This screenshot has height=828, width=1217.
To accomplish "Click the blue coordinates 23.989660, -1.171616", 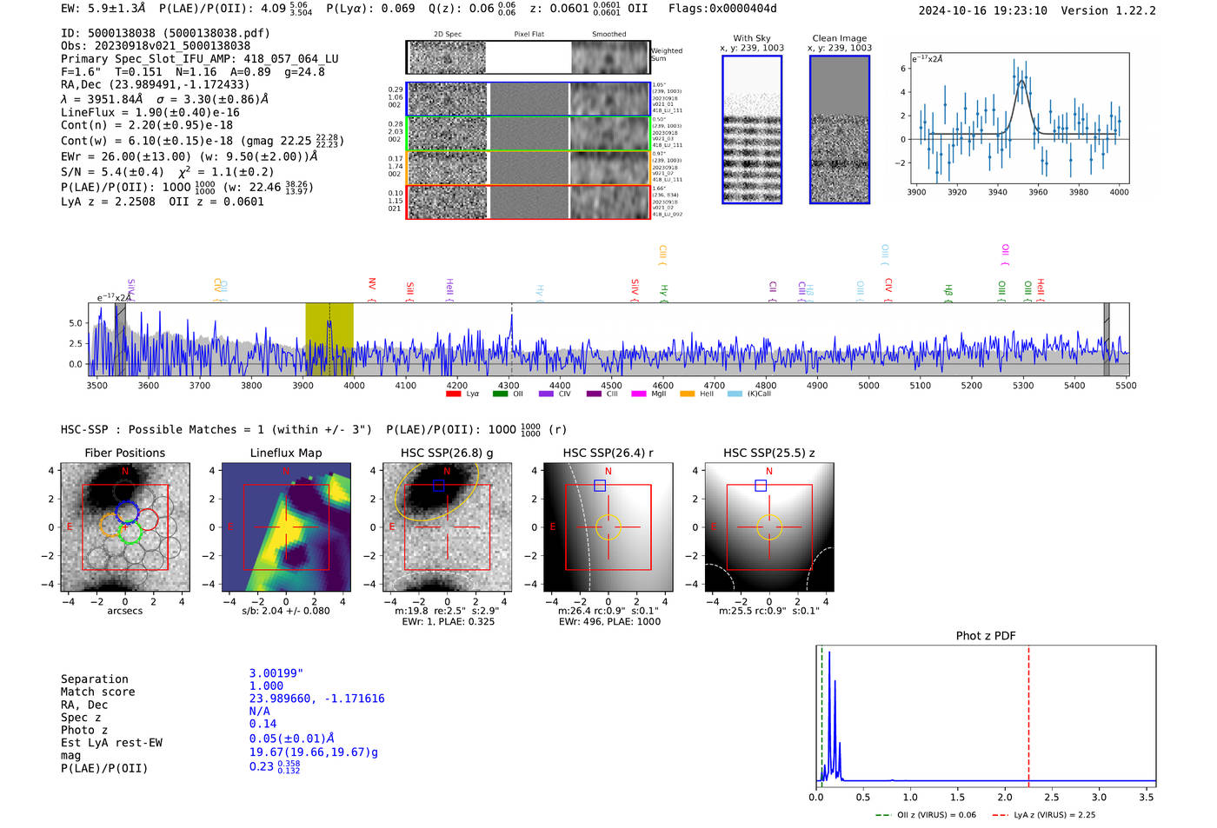I will [316, 699].
